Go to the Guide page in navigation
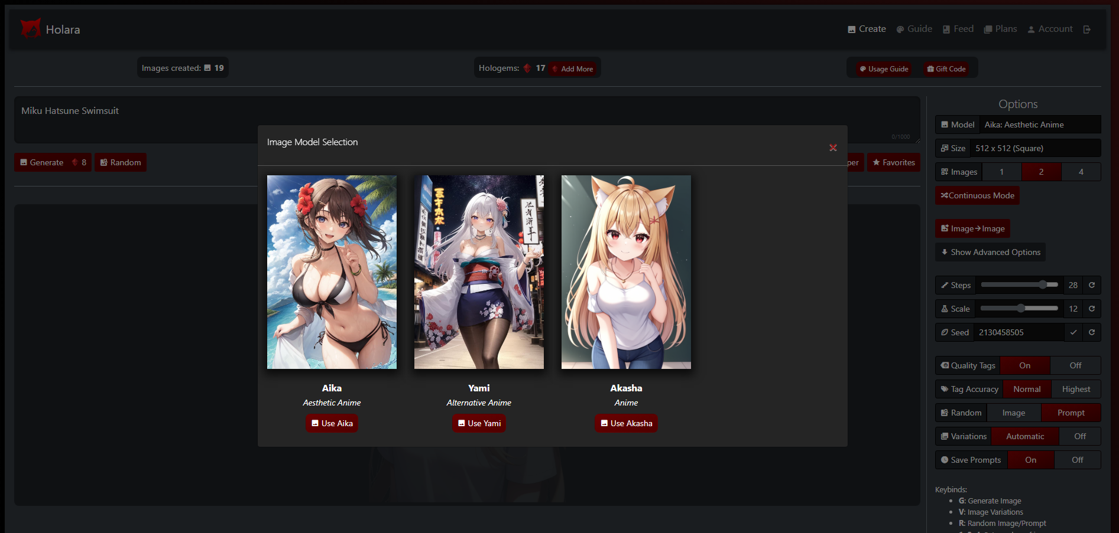This screenshot has height=533, width=1119. (x=914, y=29)
